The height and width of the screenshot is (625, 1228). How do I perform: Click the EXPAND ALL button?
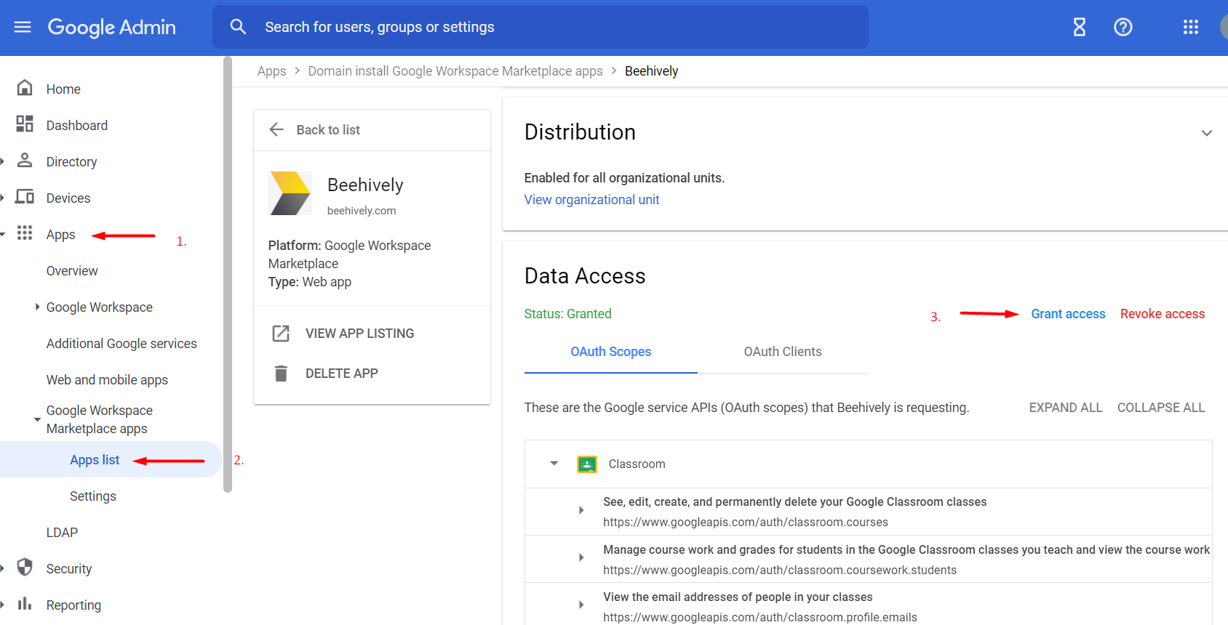point(1066,408)
